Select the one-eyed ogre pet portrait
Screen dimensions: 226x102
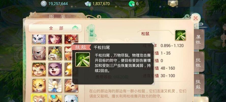click(39, 53)
